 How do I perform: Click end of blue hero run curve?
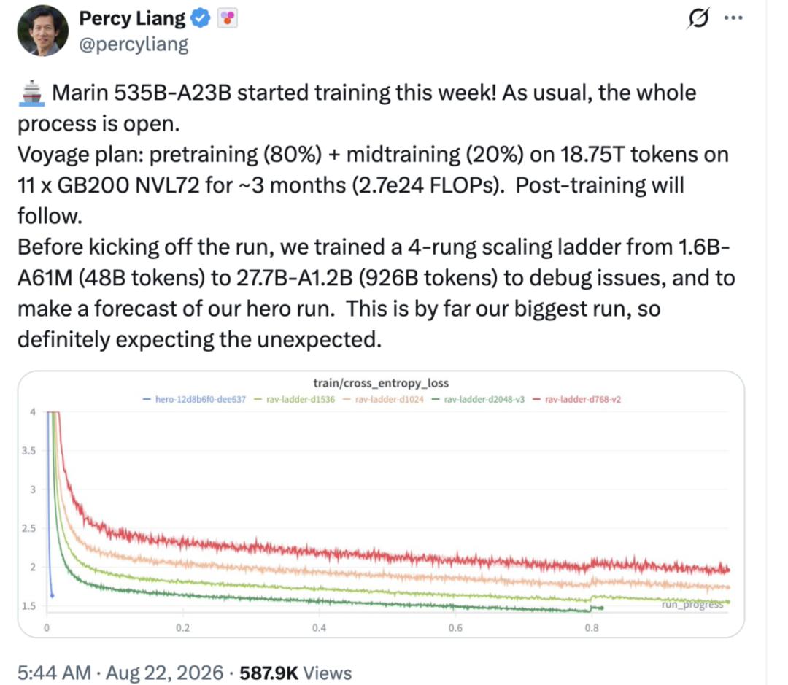53,595
